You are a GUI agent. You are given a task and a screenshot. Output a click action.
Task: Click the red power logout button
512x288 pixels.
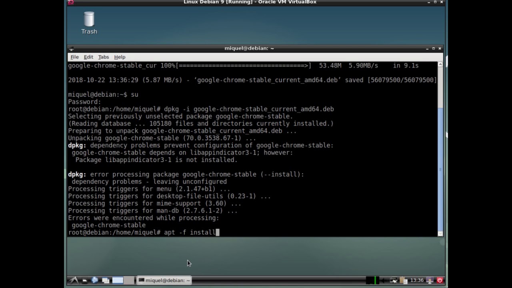(x=440, y=280)
